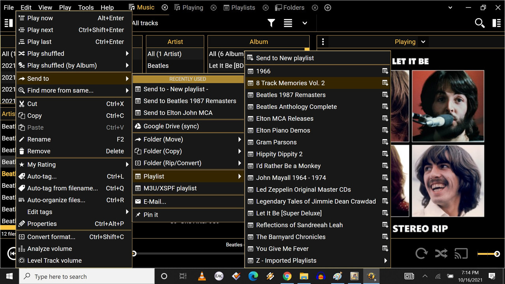Image resolution: width=505 pixels, height=284 pixels.
Task: Switch to the Playlists tab
Action: (239, 7)
